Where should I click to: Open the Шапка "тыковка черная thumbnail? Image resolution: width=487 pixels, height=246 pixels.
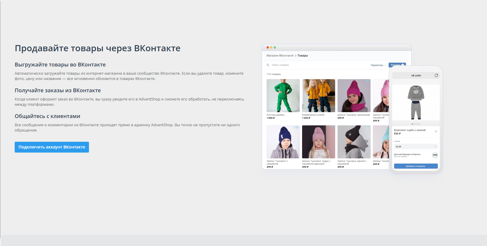[354, 142]
